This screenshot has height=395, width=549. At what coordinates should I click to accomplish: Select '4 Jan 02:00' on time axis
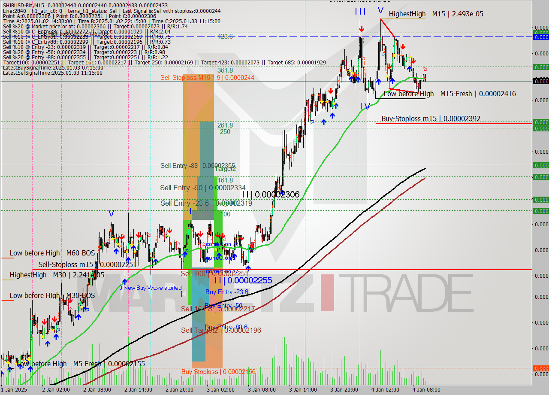(x=385, y=390)
